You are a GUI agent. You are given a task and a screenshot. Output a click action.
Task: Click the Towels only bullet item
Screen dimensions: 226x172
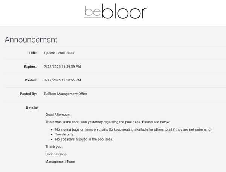(64, 134)
